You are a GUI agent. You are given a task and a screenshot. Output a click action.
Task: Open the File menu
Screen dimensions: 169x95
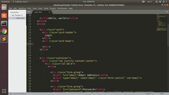11,8
